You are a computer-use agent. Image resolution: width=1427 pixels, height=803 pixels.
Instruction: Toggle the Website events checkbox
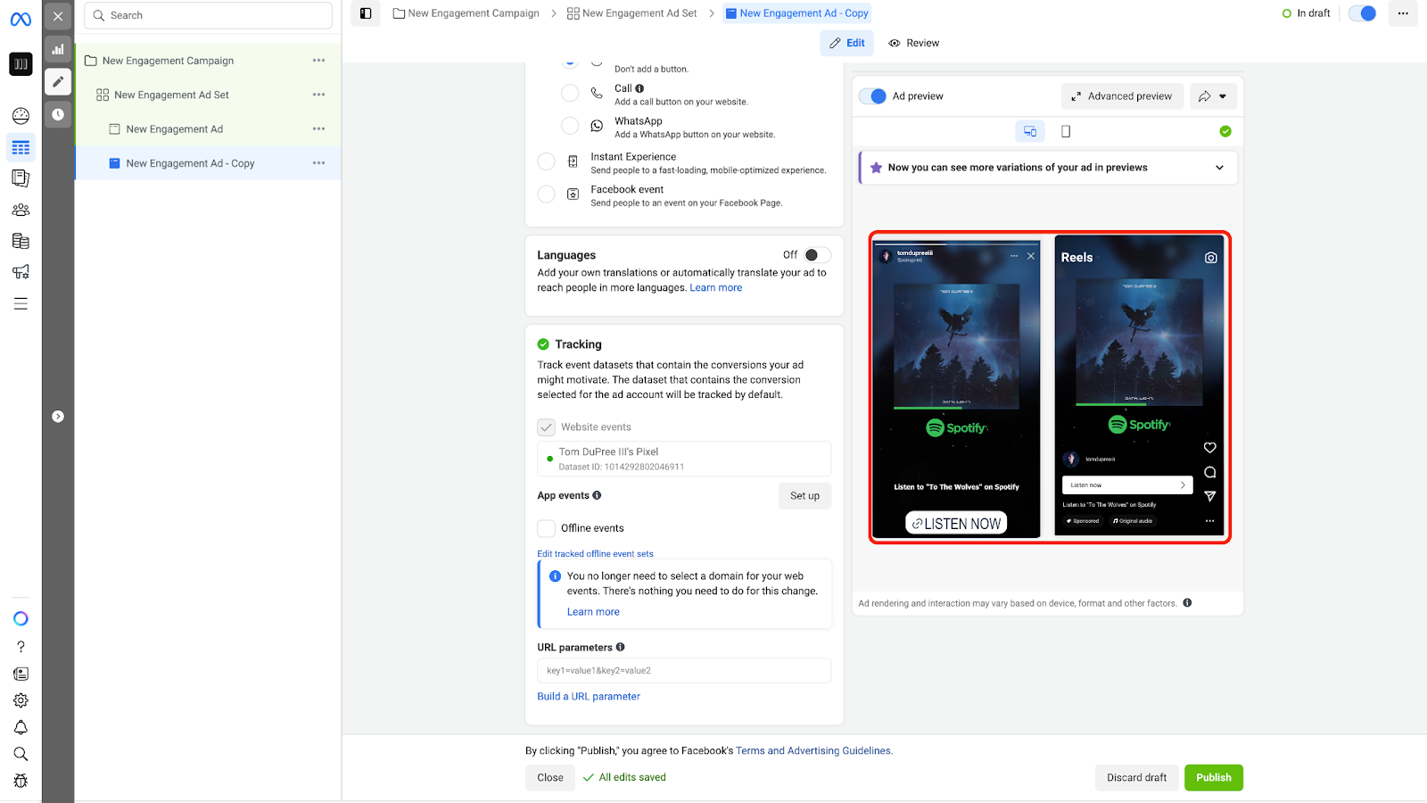(x=547, y=427)
